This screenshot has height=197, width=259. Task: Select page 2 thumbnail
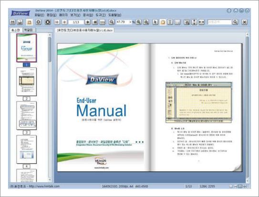point(26,82)
